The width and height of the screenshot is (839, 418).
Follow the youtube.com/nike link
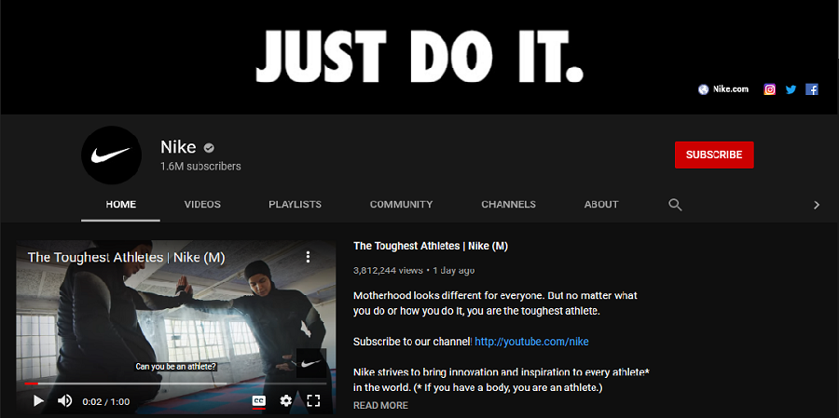[531, 341]
